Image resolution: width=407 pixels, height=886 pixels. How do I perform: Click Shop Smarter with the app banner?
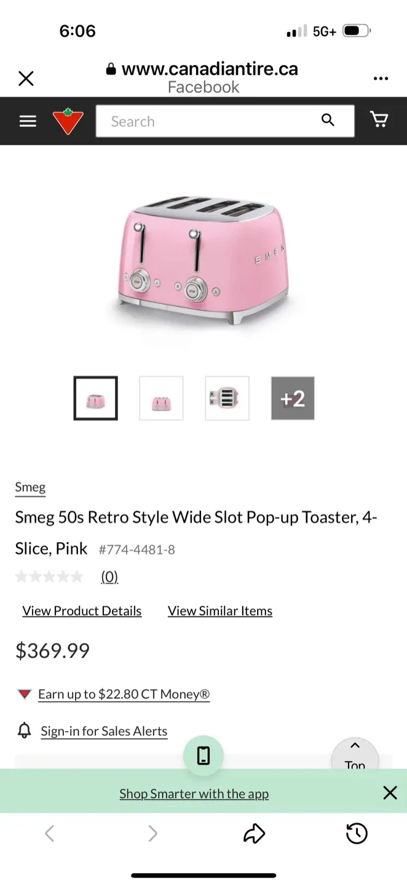point(194,793)
